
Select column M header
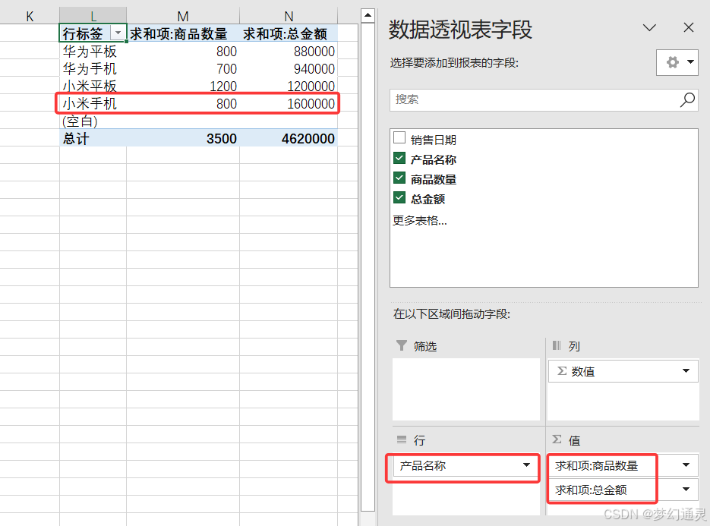tap(183, 16)
